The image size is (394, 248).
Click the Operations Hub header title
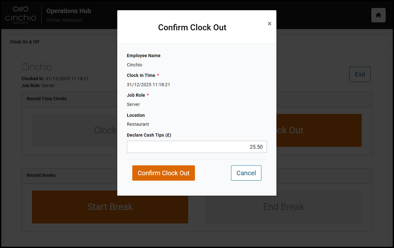tap(69, 11)
